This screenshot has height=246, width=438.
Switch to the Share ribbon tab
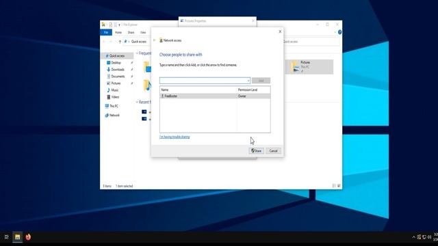click(x=131, y=32)
